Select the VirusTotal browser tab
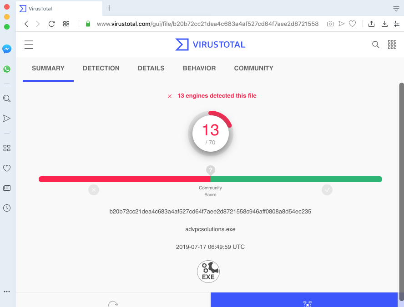 (59, 9)
